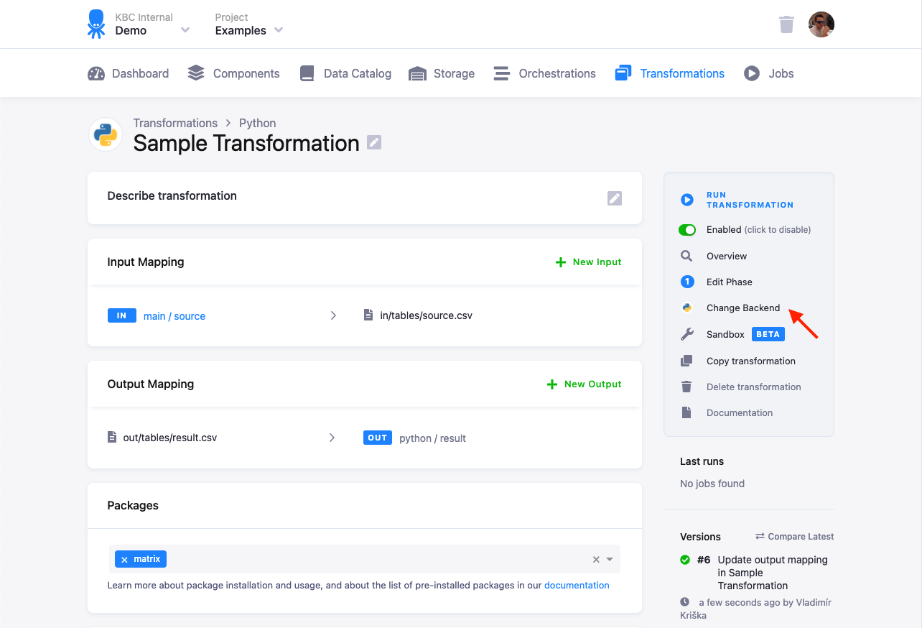Image resolution: width=922 pixels, height=628 pixels.
Task: Click Change Backend
Action: 743,308
